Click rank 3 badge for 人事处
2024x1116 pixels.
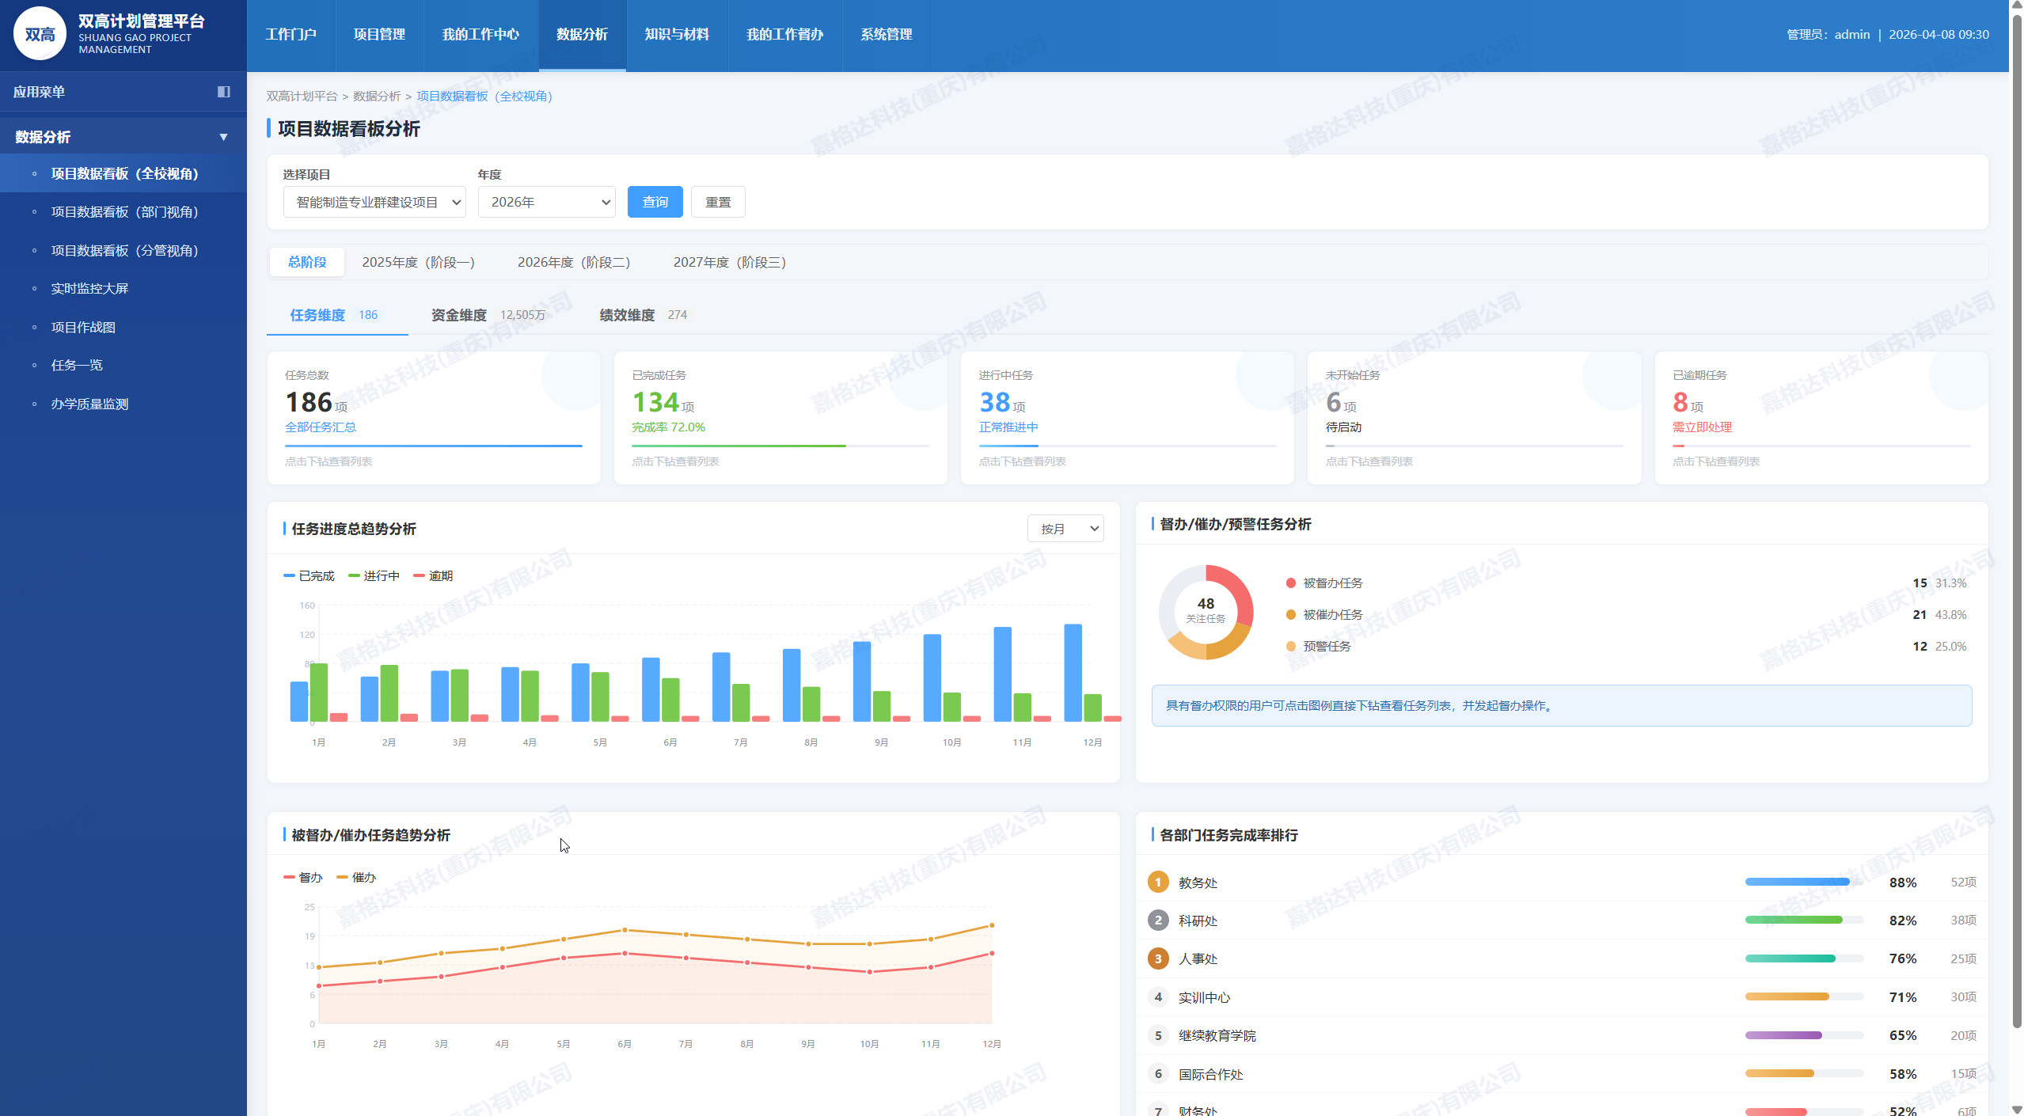tap(1158, 958)
